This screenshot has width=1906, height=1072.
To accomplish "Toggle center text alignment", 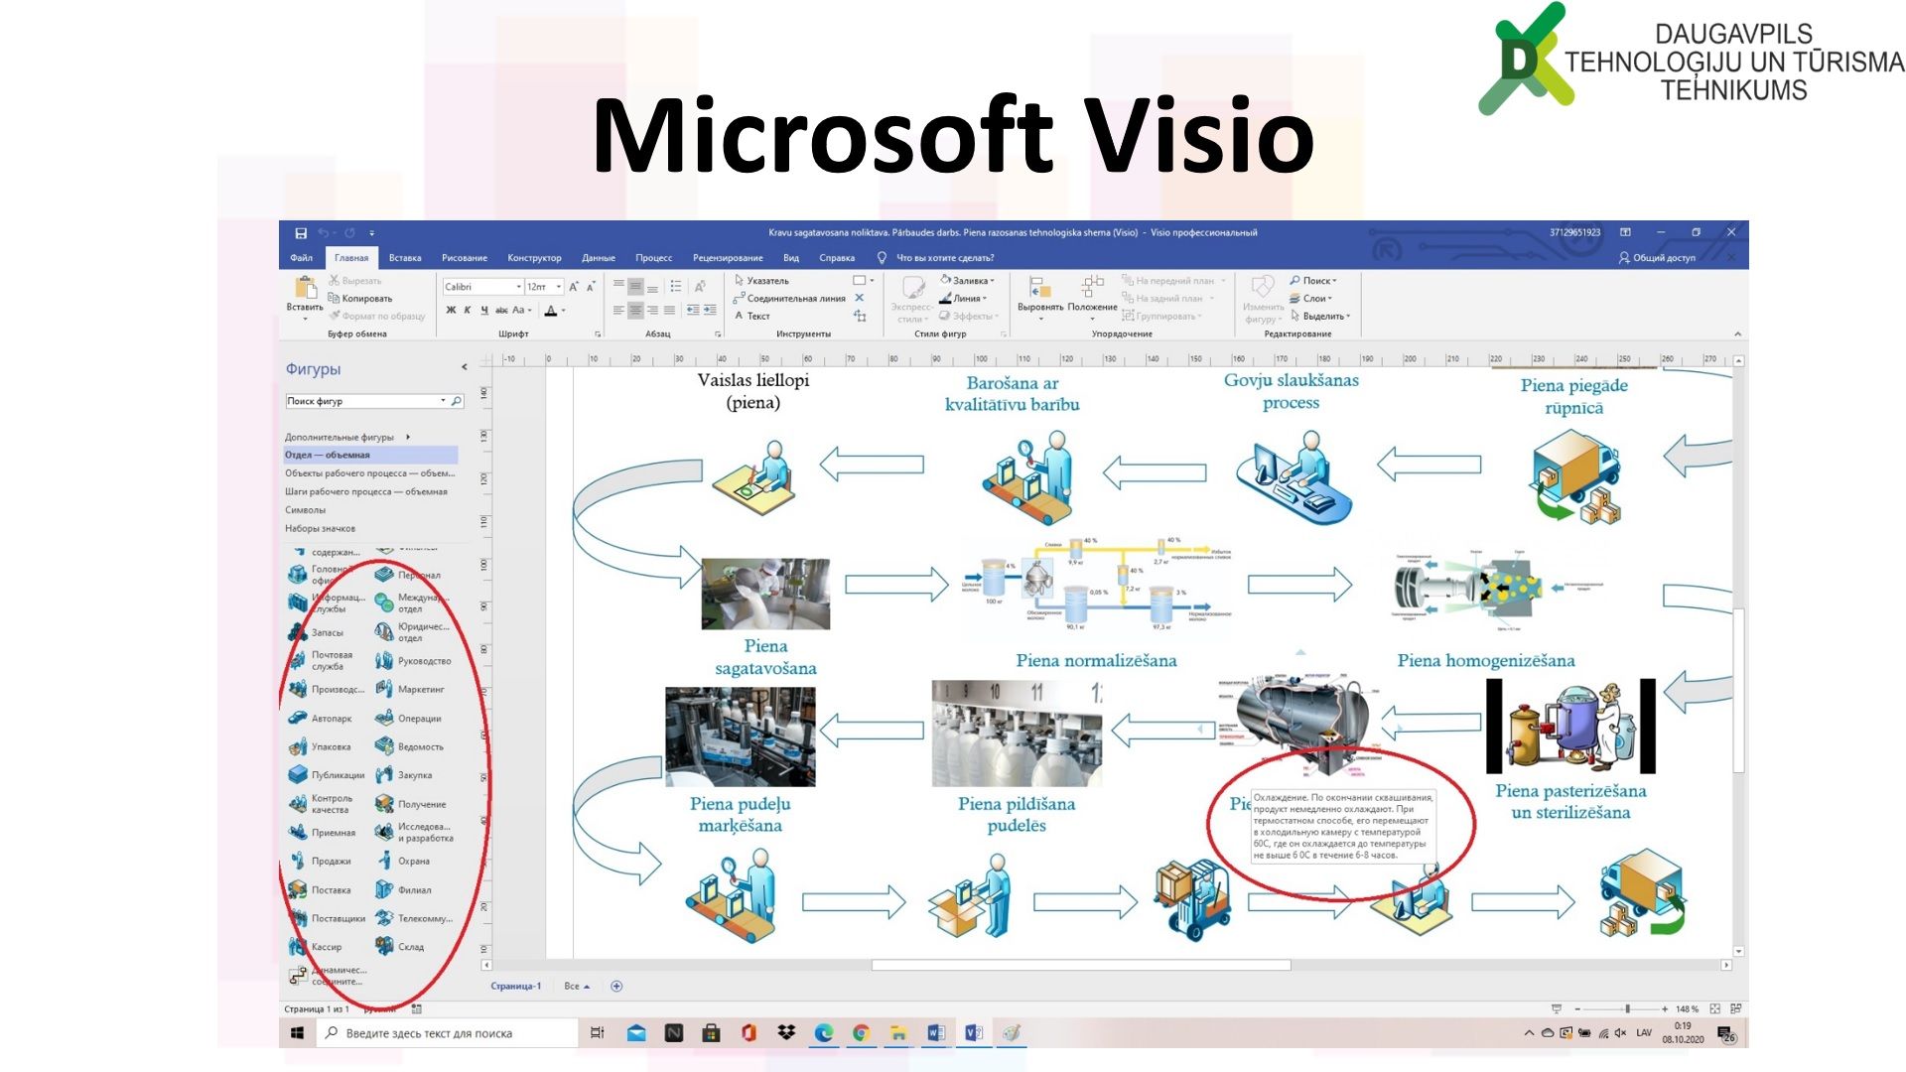I will [x=635, y=311].
